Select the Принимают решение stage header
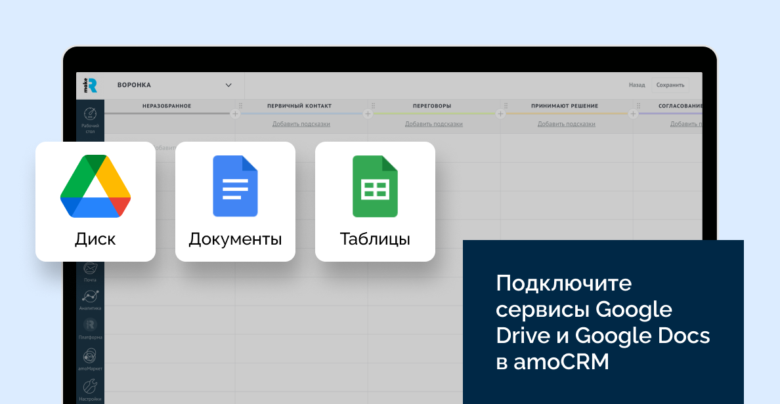 (x=565, y=106)
